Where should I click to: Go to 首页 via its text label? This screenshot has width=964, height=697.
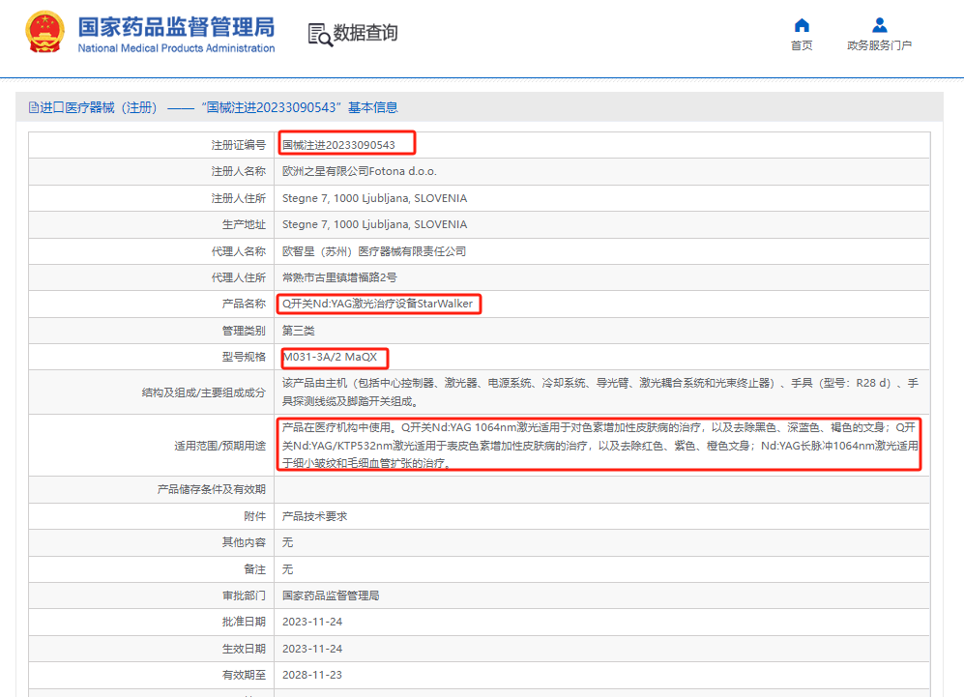pos(802,45)
